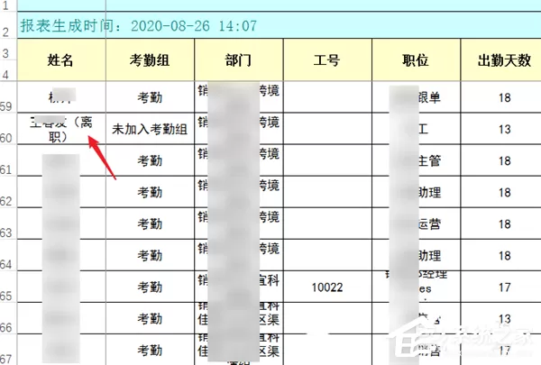Select the 考勤 cell in row 61
541x365 pixels.
click(x=150, y=160)
